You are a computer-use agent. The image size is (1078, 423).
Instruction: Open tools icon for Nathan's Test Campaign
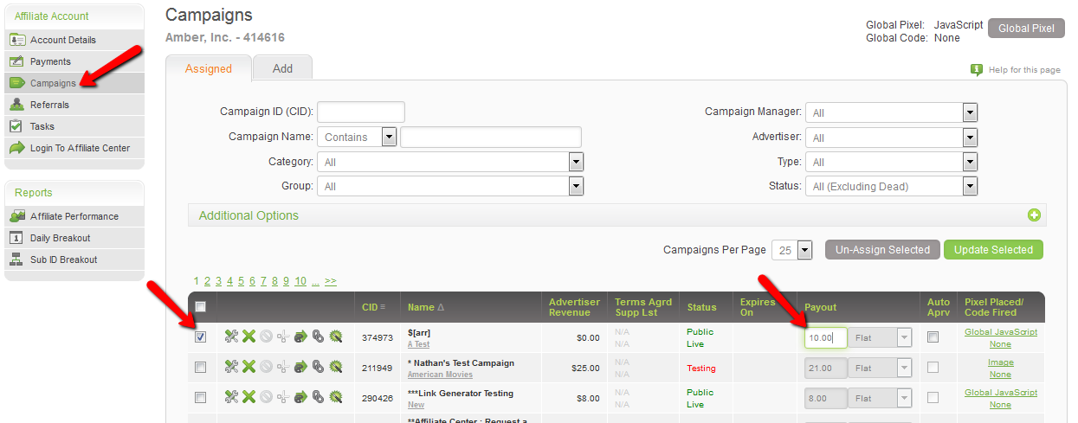(231, 368)
